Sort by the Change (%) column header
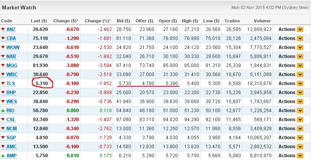311x160 pixels. point(98,21)
